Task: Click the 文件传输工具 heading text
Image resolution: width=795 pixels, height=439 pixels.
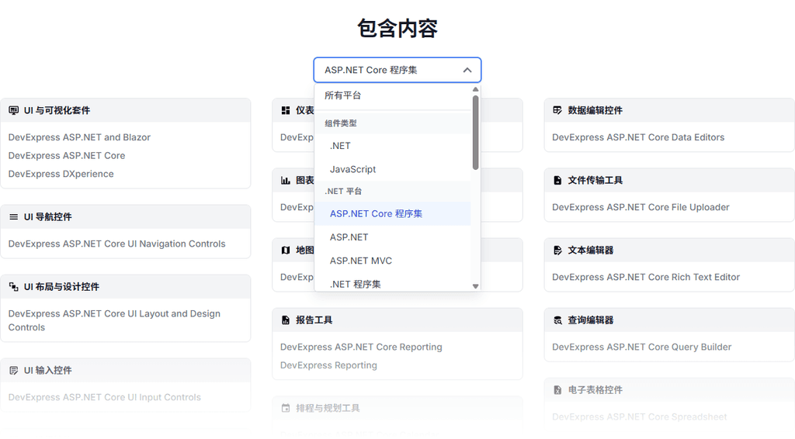Action: [x=595, y=180]
